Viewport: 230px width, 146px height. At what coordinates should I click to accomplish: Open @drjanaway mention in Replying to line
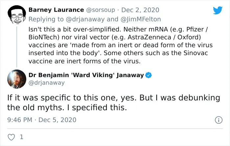coord(85,19)
